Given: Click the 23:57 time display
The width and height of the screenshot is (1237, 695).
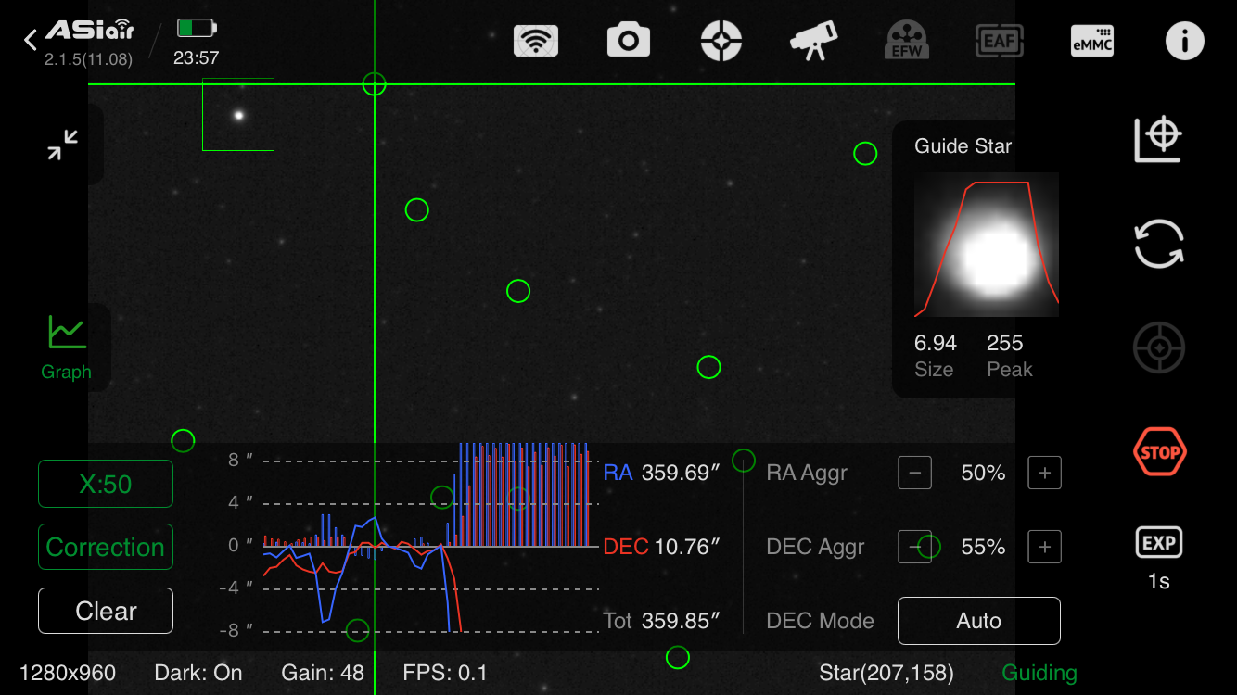Looking at the screenshot, I should [197, 58].
